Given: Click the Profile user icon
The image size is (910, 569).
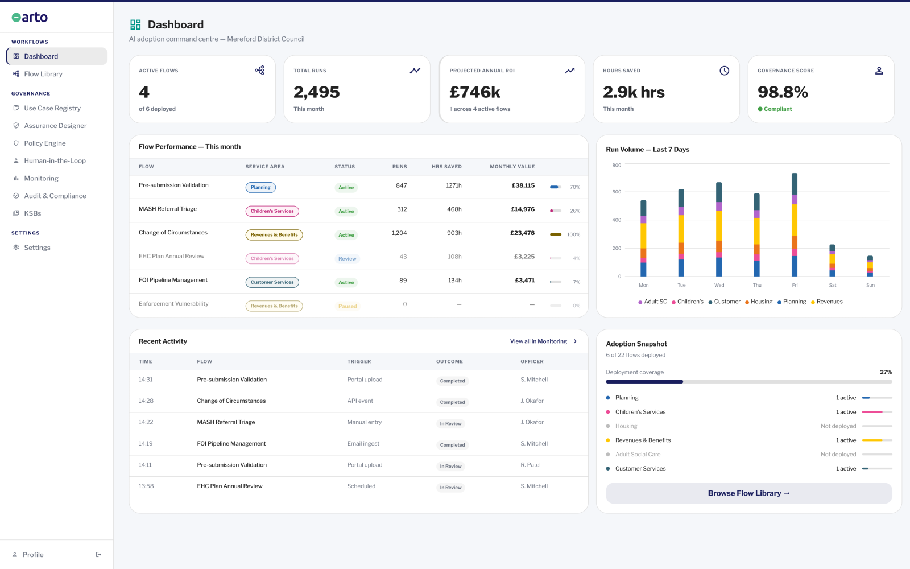Looking at the screenshot, I should pos(15,555).
